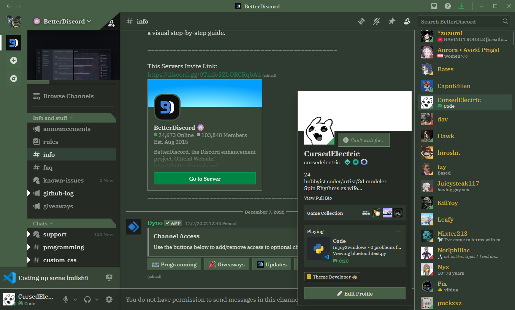
Task: Toggle the member list visibility
Action: (407, 21)
